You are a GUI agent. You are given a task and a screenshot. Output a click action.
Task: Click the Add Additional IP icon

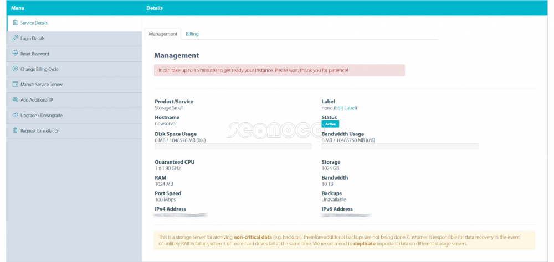(x=15, y=100)
